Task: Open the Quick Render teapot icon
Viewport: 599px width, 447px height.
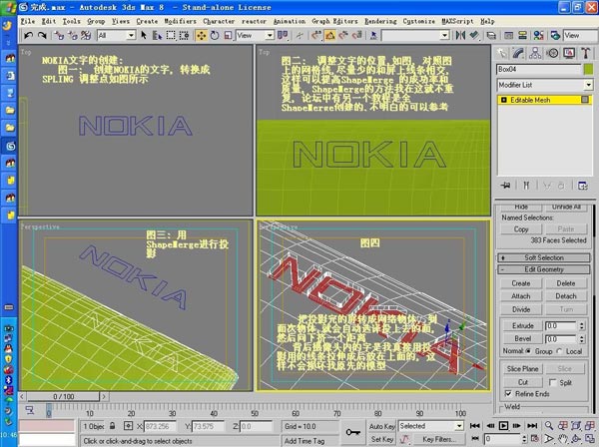Action: (555, 36)
